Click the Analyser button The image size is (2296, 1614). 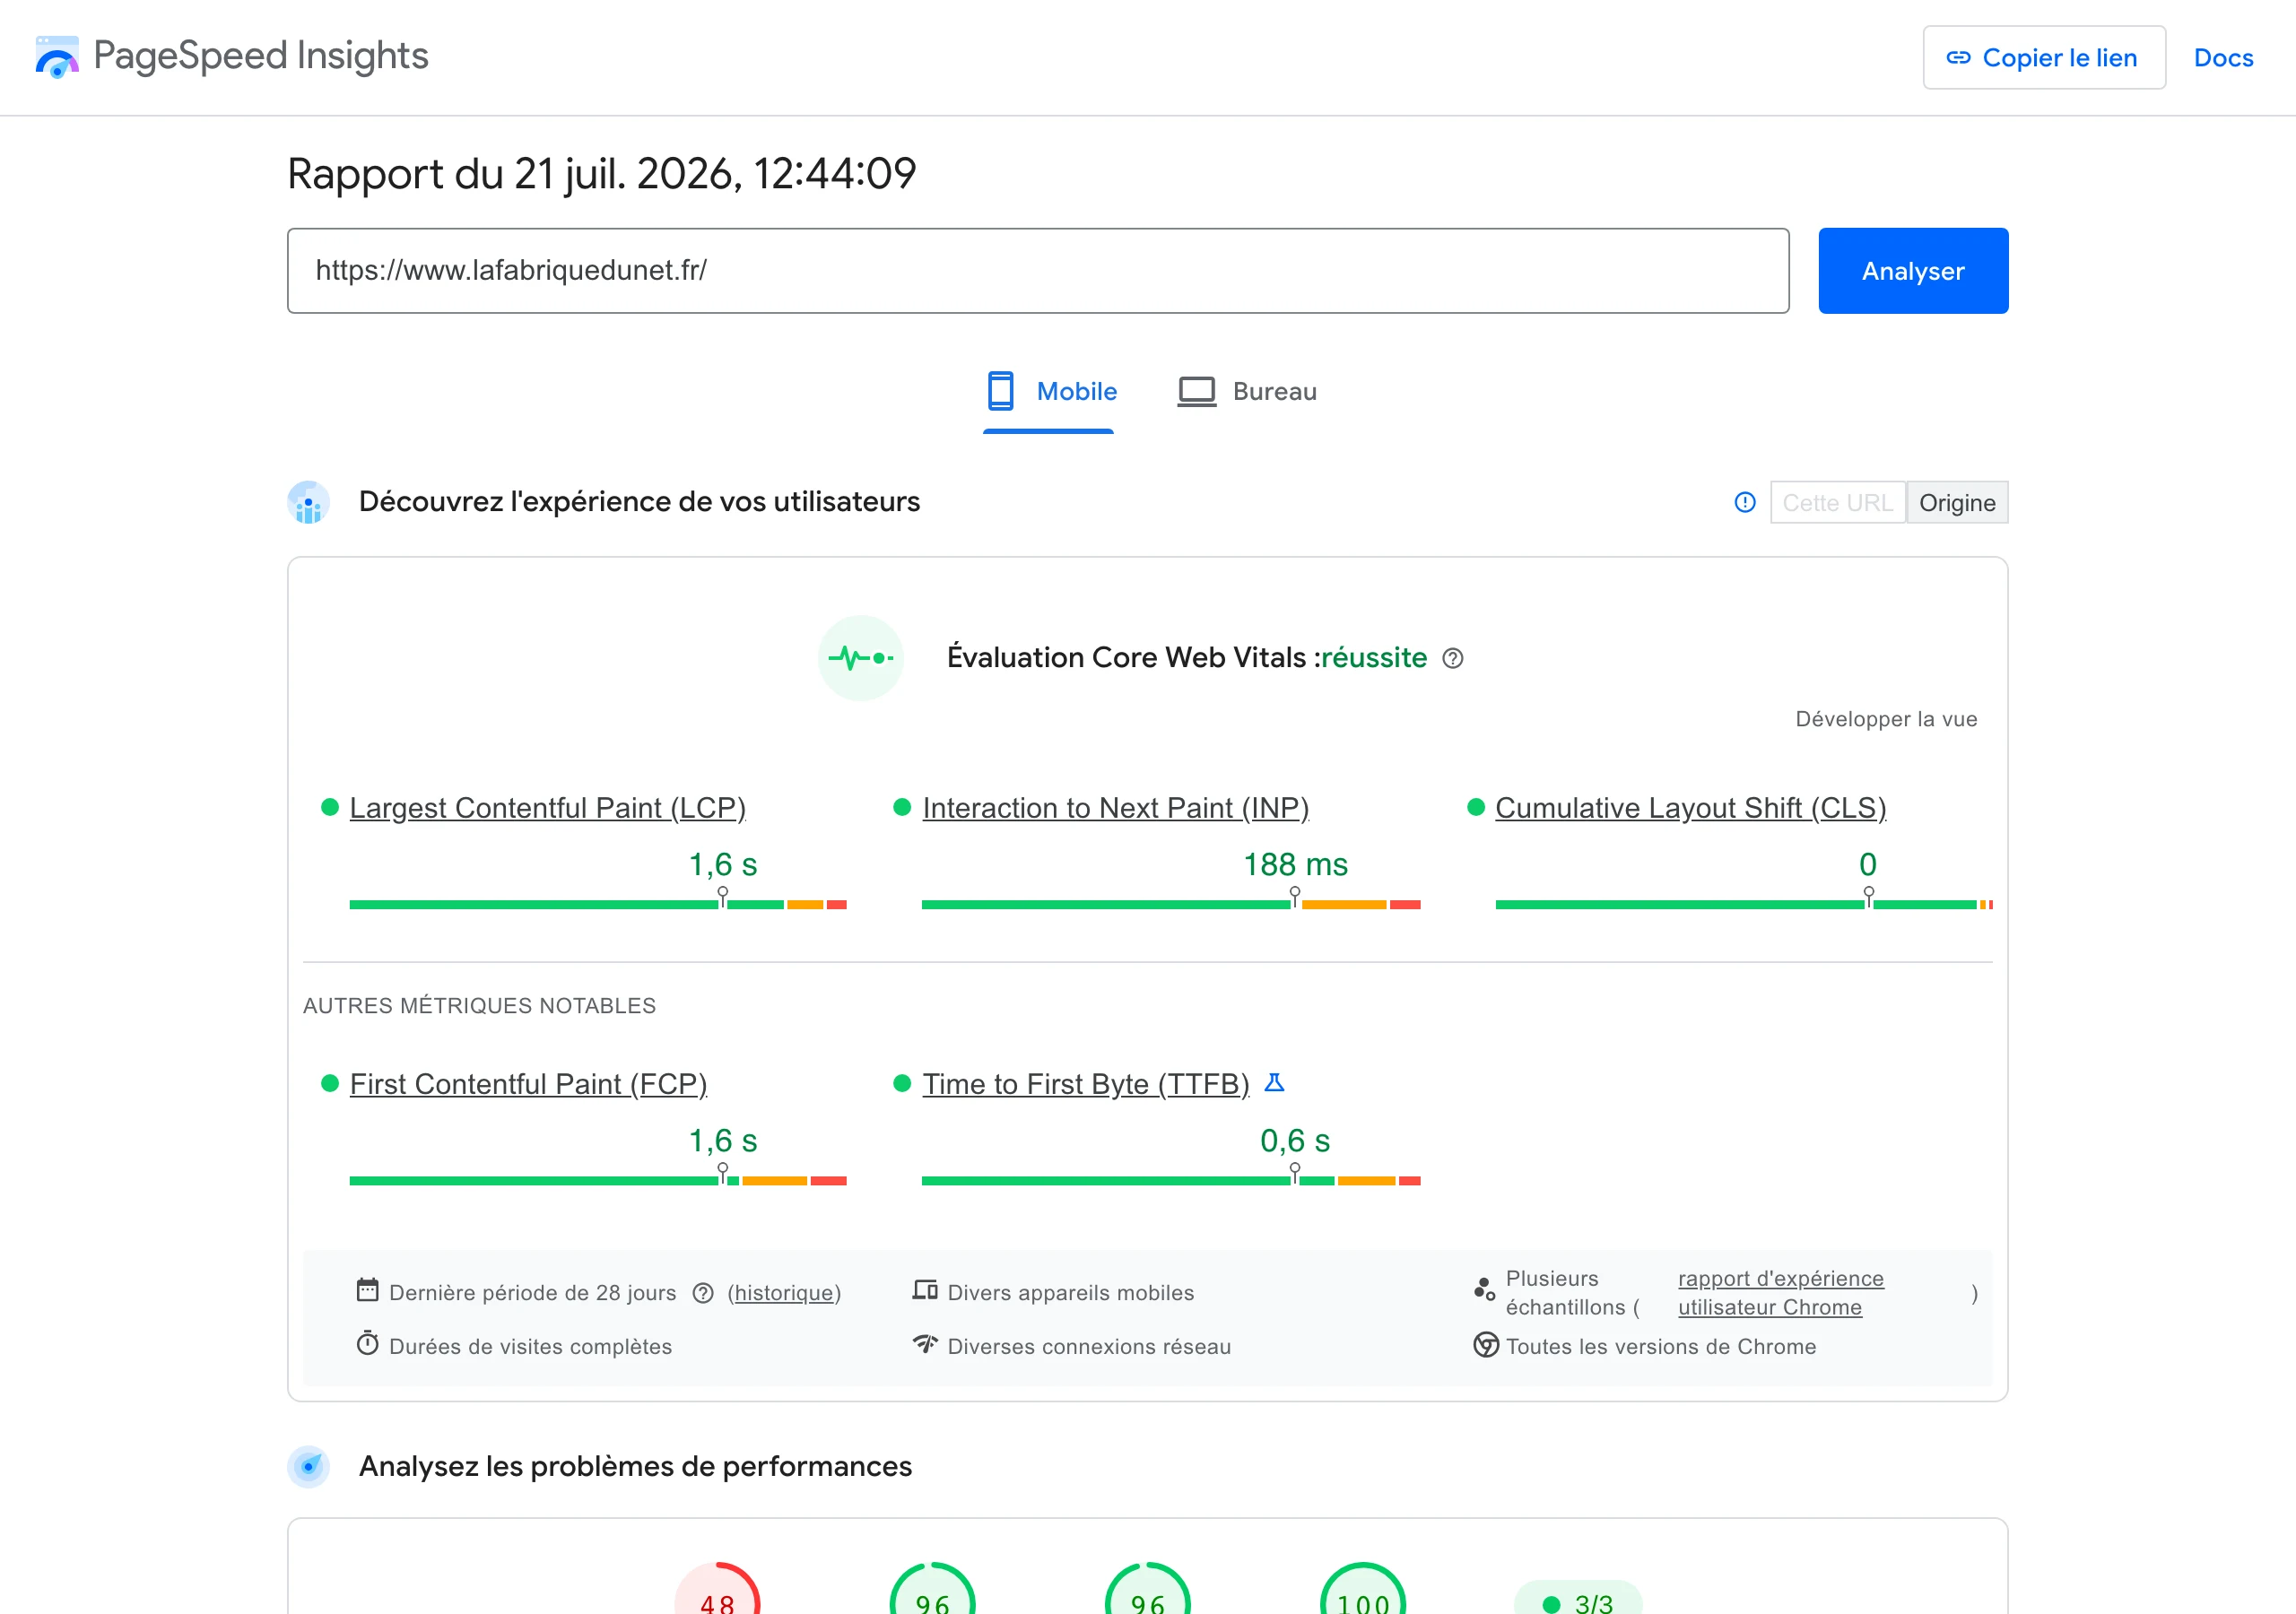click(x=1912, y=271)
